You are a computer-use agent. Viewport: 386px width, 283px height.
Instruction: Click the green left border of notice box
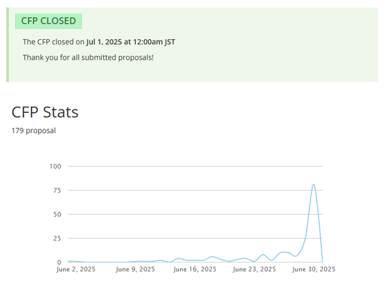click(8, 45)
